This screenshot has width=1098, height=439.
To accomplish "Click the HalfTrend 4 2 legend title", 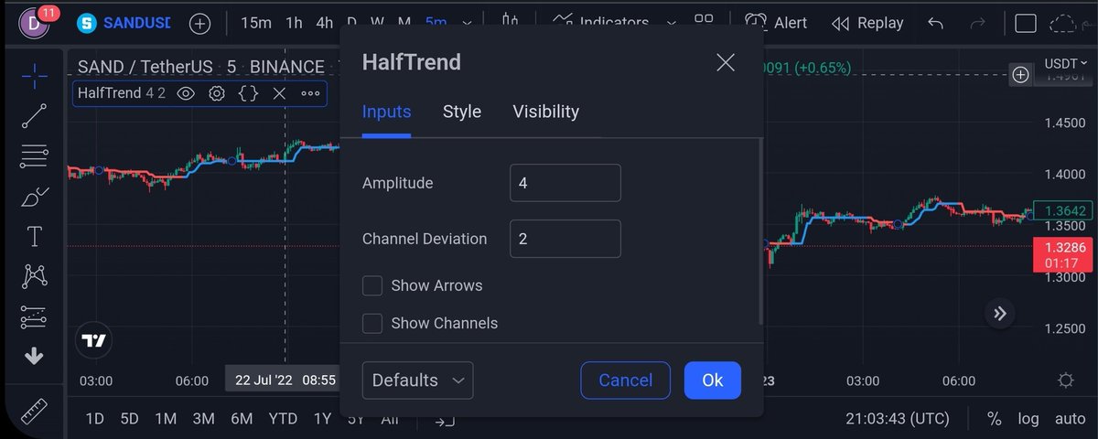I will 122,93.
